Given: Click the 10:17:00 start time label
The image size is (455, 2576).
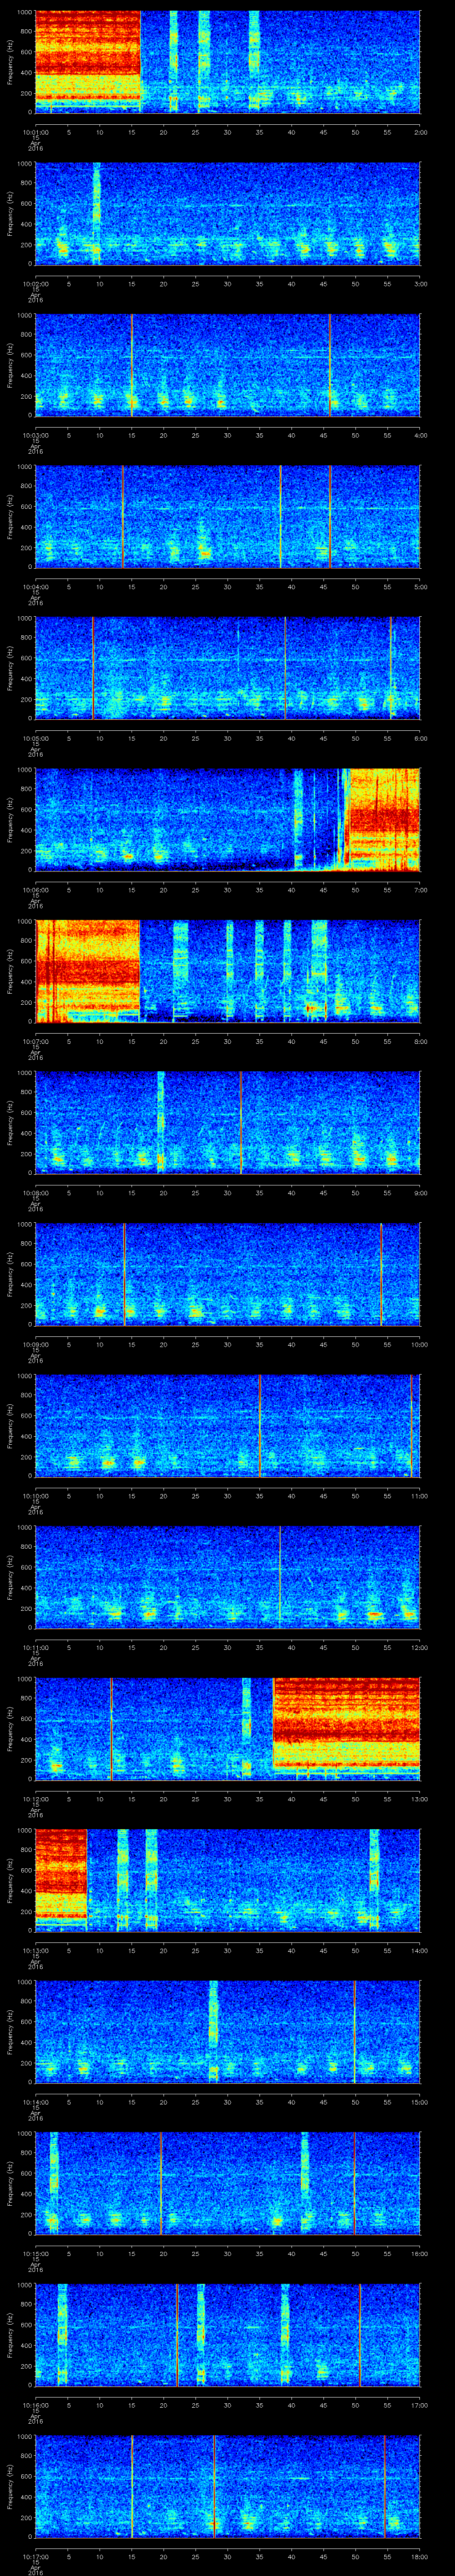Looking at the screenshot, I should click(x=35, y=2557).
